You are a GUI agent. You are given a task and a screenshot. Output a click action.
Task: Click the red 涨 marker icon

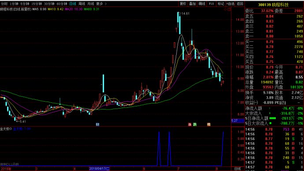(189, 124)
